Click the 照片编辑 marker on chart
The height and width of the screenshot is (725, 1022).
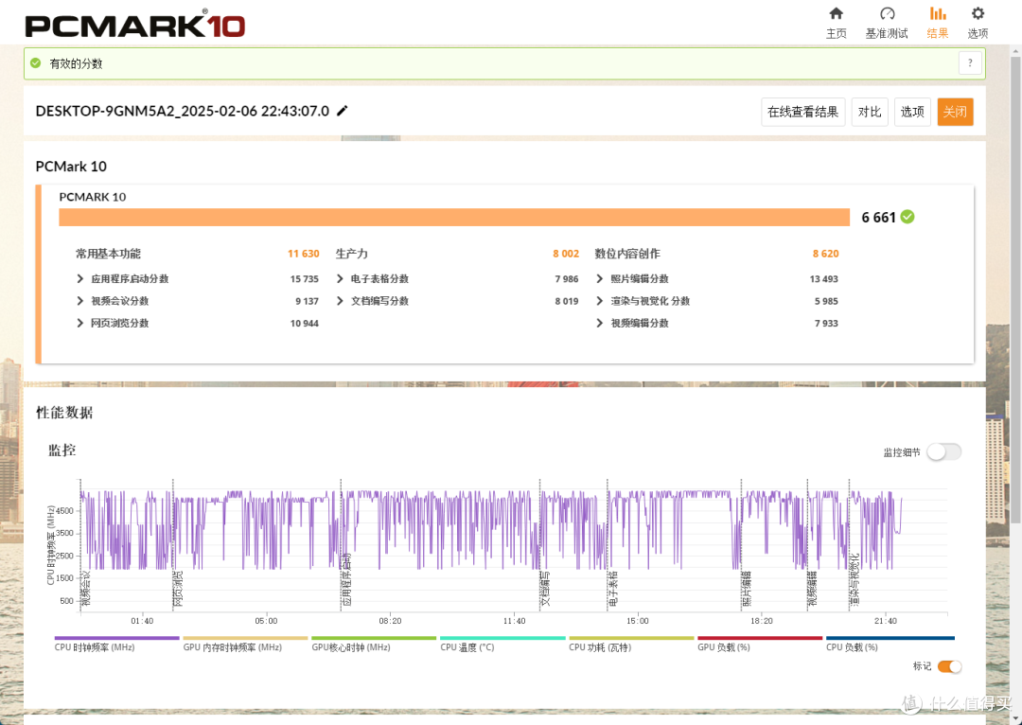tap(747, 590)
